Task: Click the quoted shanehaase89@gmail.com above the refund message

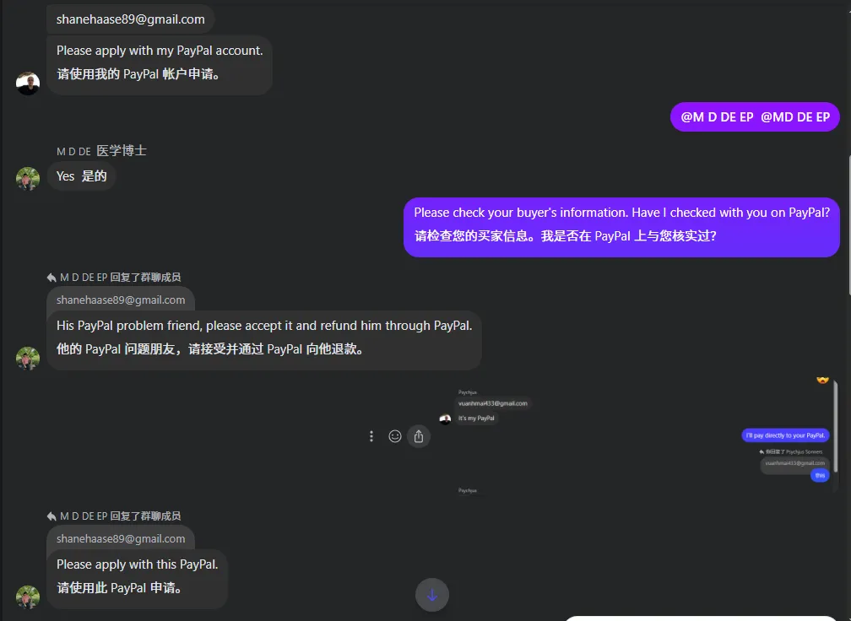Action: (121, 300)
